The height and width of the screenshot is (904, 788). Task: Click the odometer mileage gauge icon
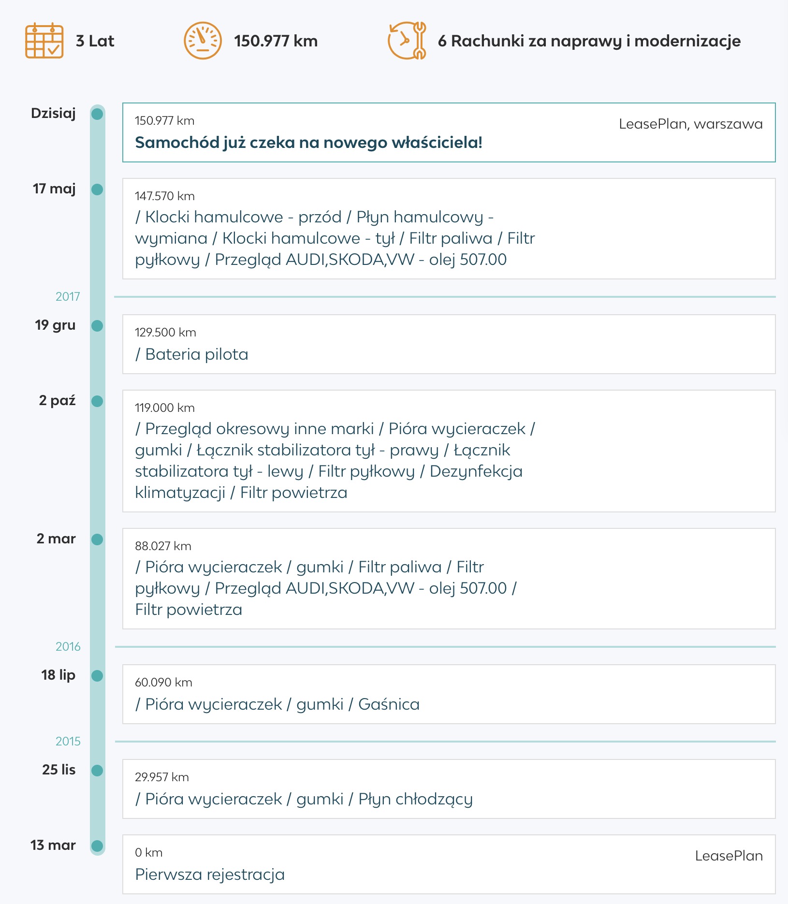click(203, 41)
